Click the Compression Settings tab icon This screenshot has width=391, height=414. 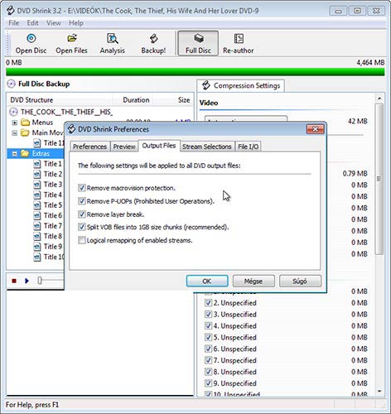(x=206, y=85)
